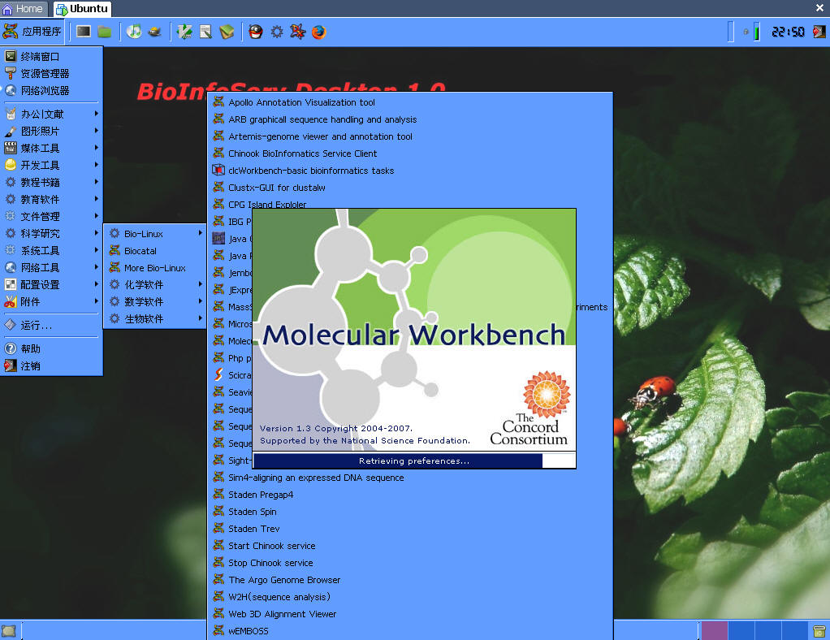Expand the 图形照片 submenu arrow
The width and height of the screenshot is (830, 640).
(97, 130)
